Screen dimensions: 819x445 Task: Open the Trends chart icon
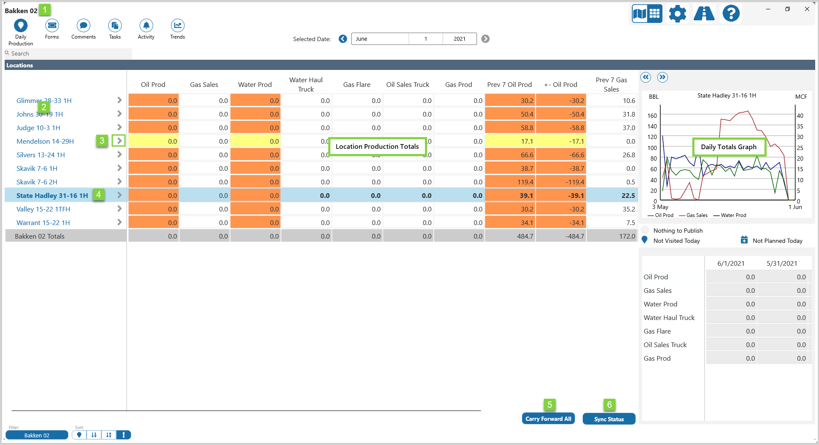click(177, 26)
